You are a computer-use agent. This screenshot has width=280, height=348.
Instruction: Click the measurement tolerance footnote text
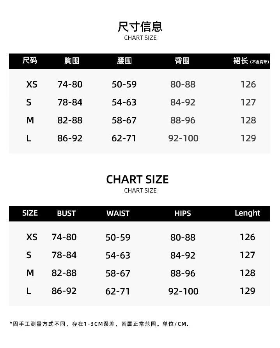(x=99, y=324)
